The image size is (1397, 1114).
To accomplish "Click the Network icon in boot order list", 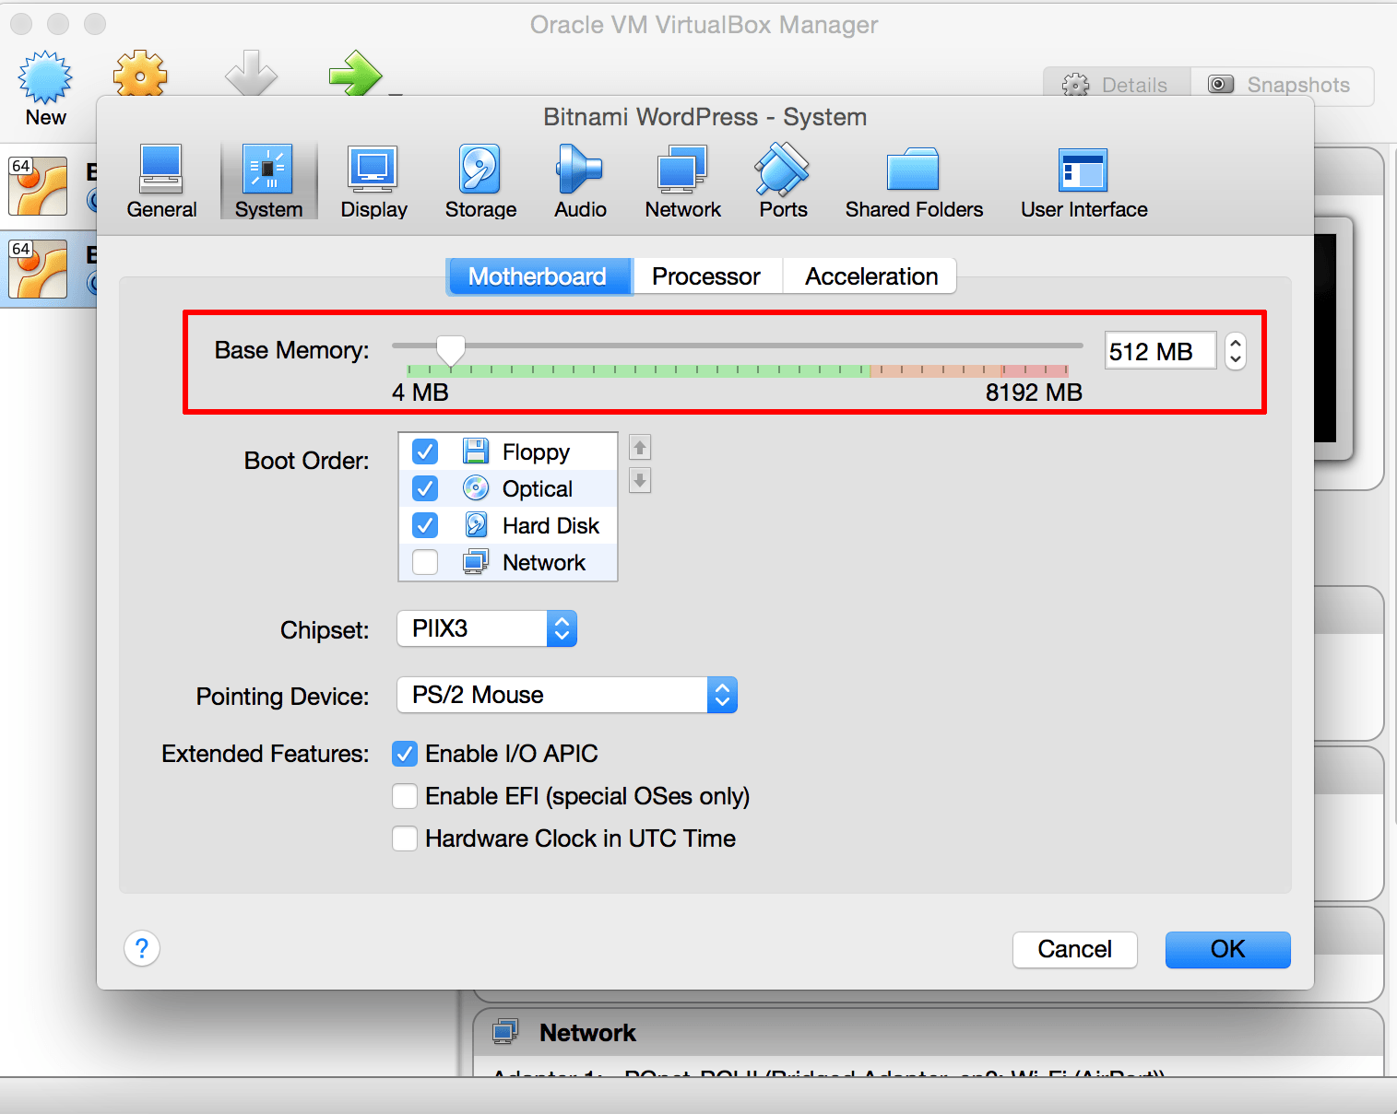I will (x=476, y=561).
